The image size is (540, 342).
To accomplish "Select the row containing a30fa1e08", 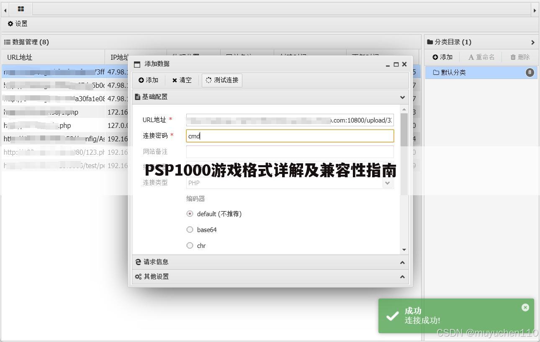I will pos(211,99).
